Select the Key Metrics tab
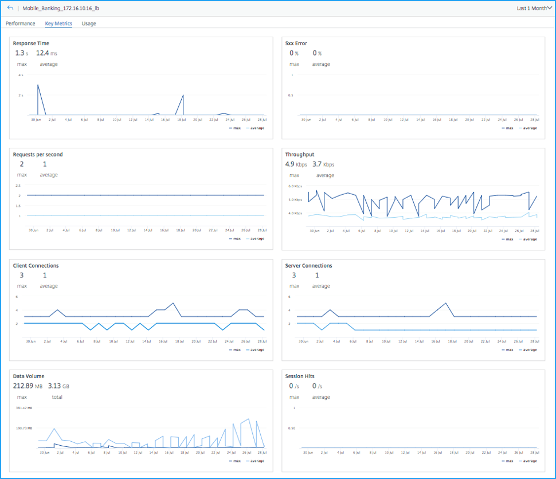This screenshot has width=556, height=479. pyautogui.click(x=58, y=23)
